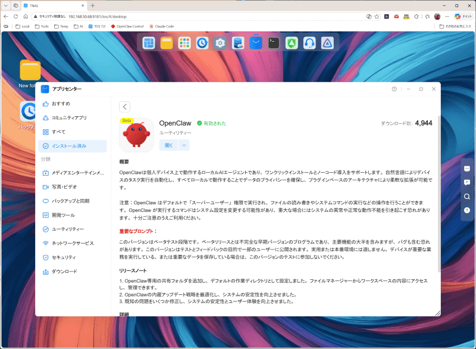Open the Temp bookmarks folder
Viewport: 476px width, 349px height.
(61, 26)
